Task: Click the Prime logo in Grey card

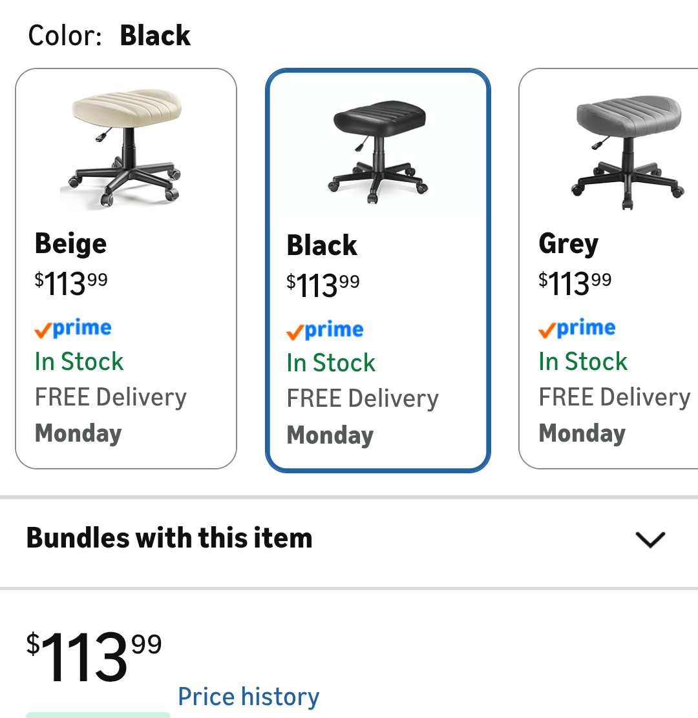Action: pos(577,329)
